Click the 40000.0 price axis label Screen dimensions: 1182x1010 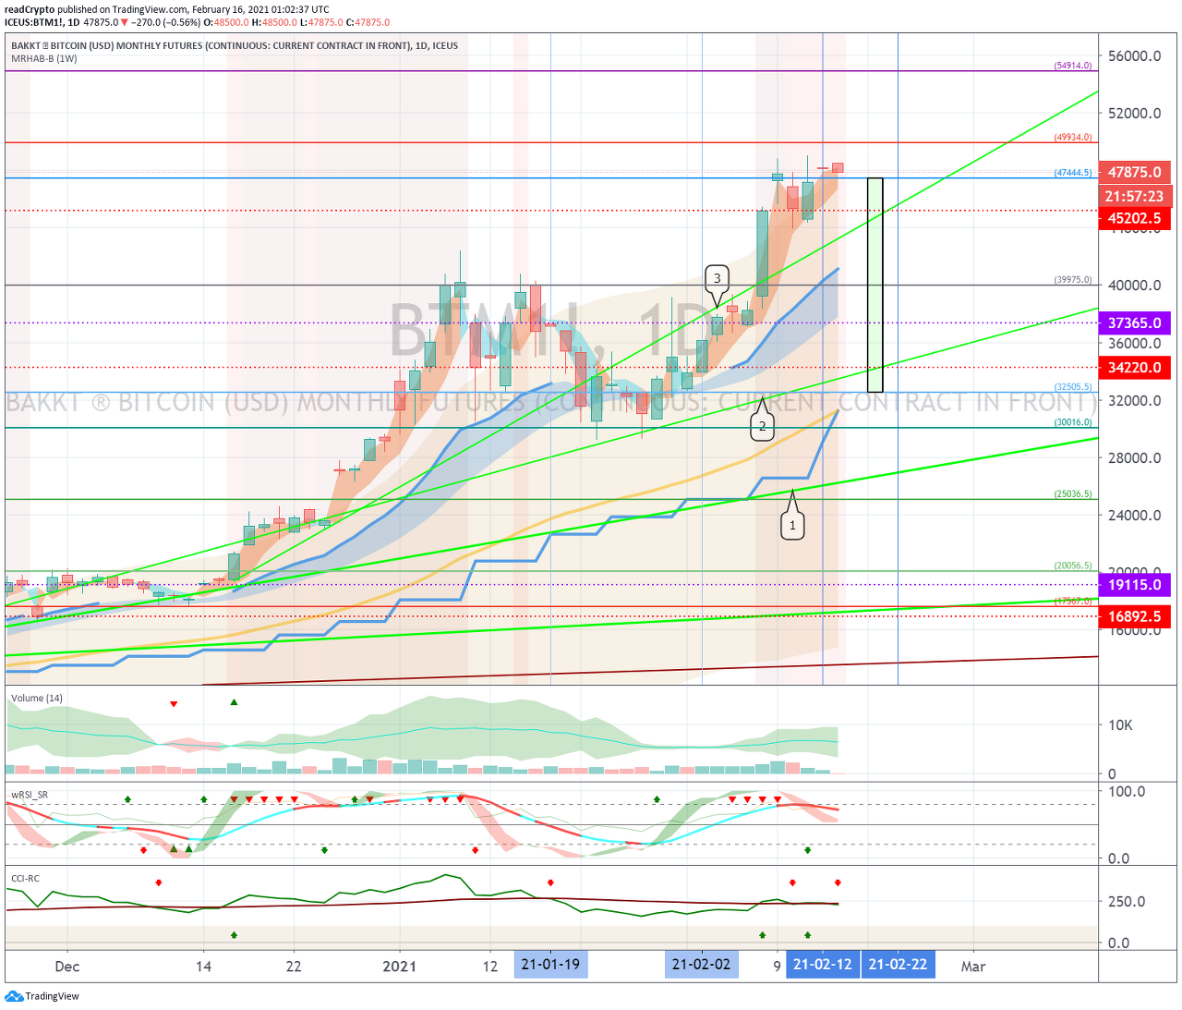coord(1135,286)
